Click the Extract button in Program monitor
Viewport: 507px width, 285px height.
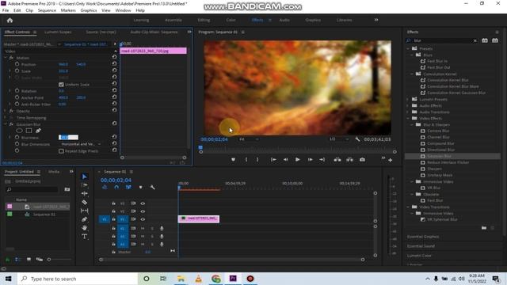tap(350, 160)
